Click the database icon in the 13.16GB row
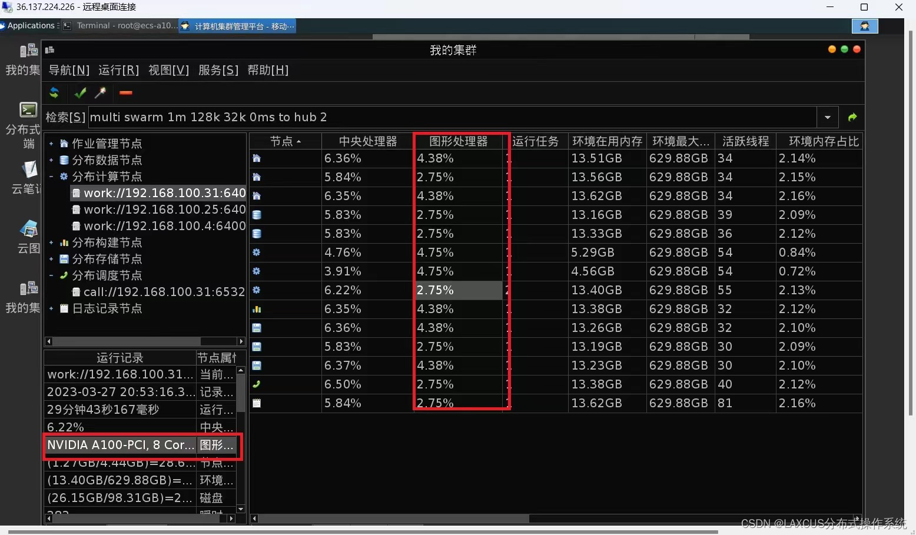Image resolution: width=916 pixels, height=535 pixels. point(257,215)
